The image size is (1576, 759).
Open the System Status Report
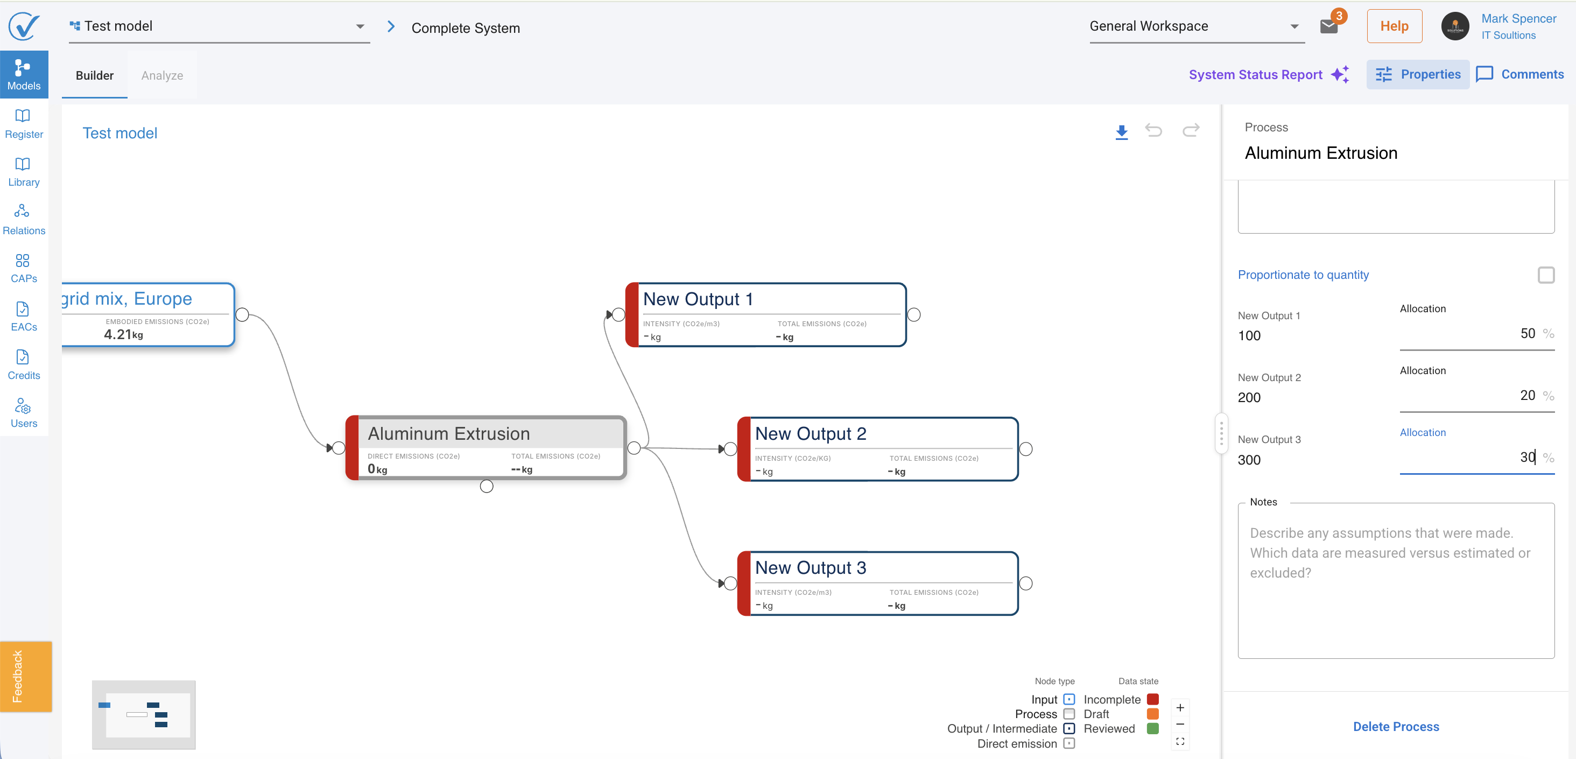tap(1268, 75)
